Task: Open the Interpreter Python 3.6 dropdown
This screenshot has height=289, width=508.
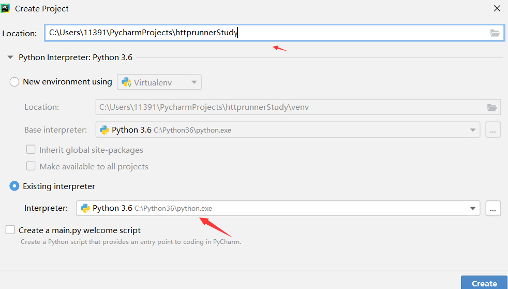Action: tap(278, 208)
